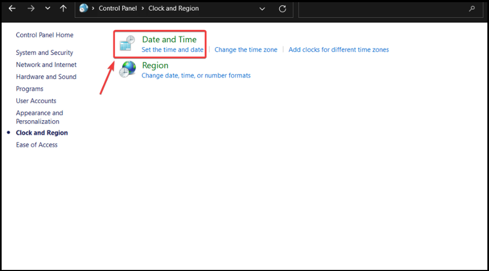The image size is (489, 271).
Task: Expand the chevron after Control Panel breadcrumb
Action: click(x=143, y=8)
